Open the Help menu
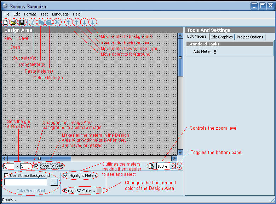Viewport: 276px width, 204px height. coord(77,14)
